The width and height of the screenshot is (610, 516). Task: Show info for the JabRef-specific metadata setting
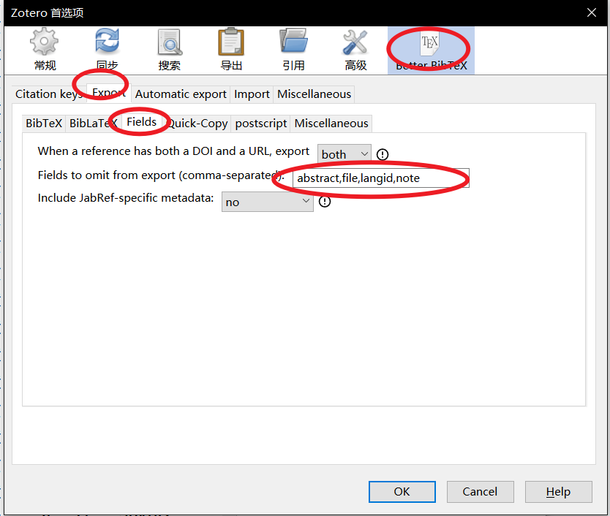[x=325, y=202]
